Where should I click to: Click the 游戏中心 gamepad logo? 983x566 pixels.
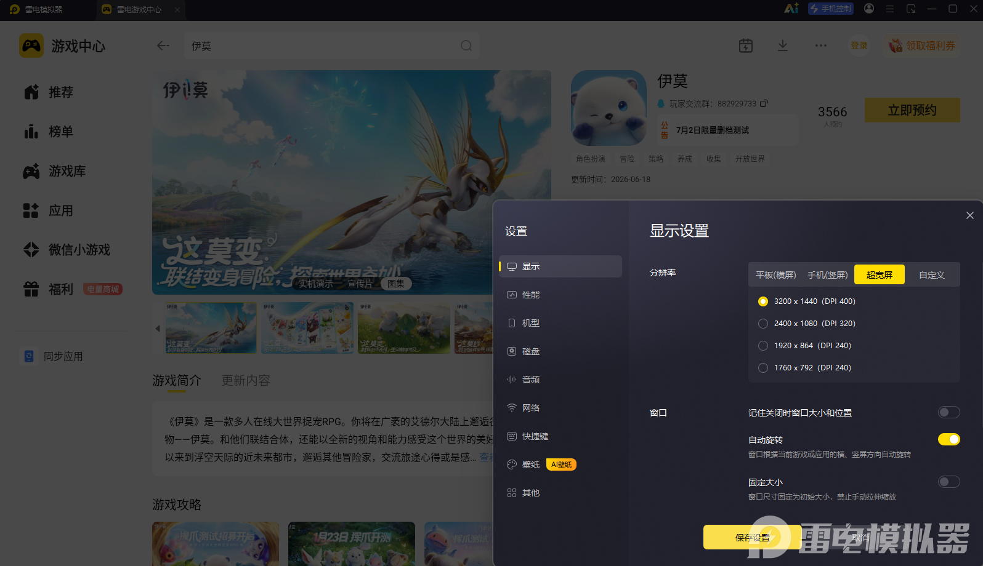[31, 46]
